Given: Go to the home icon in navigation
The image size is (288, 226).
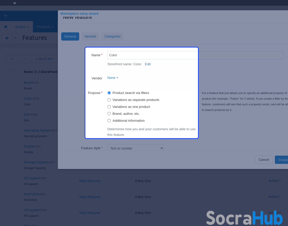Looking at the screenshot, I should coord(6,27).
